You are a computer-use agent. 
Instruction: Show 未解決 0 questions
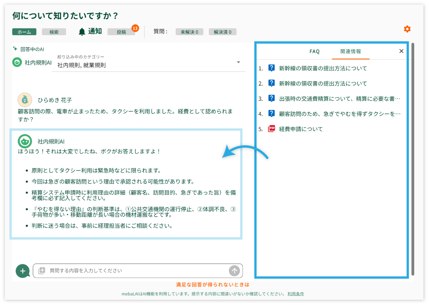tap(189, 32)
